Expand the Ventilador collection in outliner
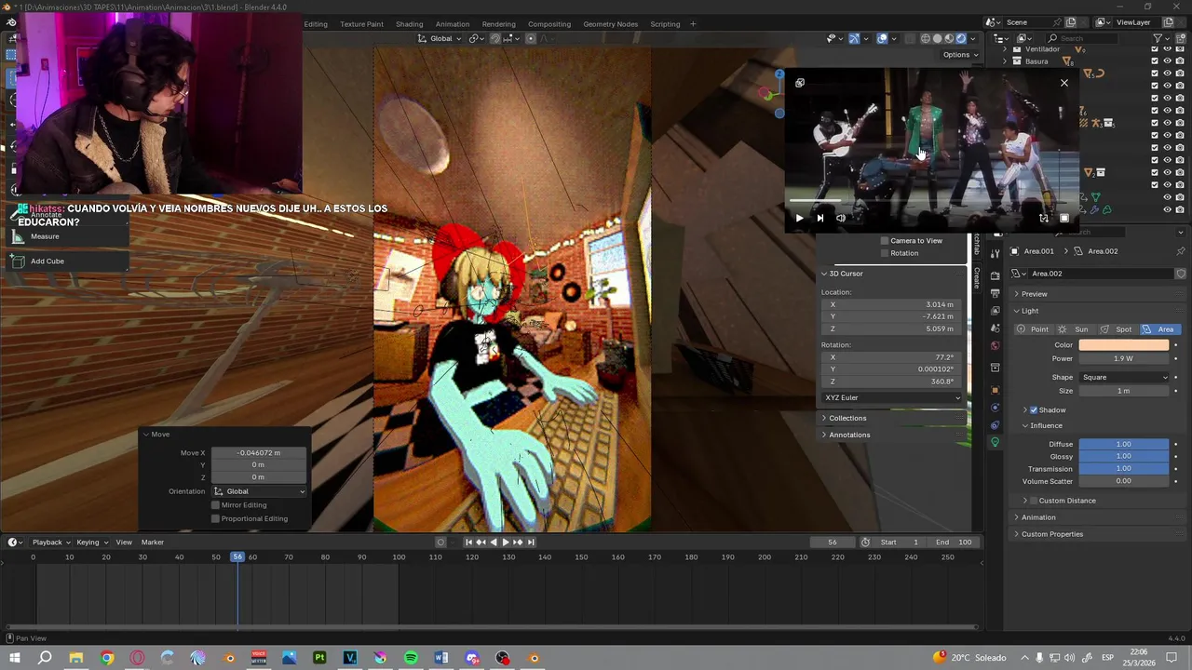Image resolution: width=1192 pixels, height=670 pixels. coord(1005,49)
